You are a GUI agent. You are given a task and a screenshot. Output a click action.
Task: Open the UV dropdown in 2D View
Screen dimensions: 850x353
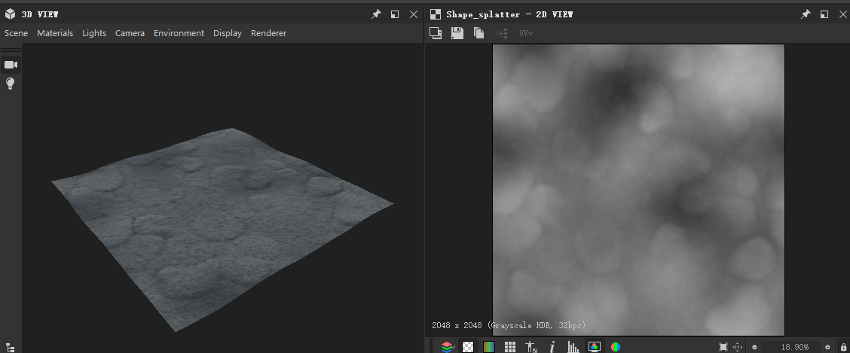(x=525, y=33)
